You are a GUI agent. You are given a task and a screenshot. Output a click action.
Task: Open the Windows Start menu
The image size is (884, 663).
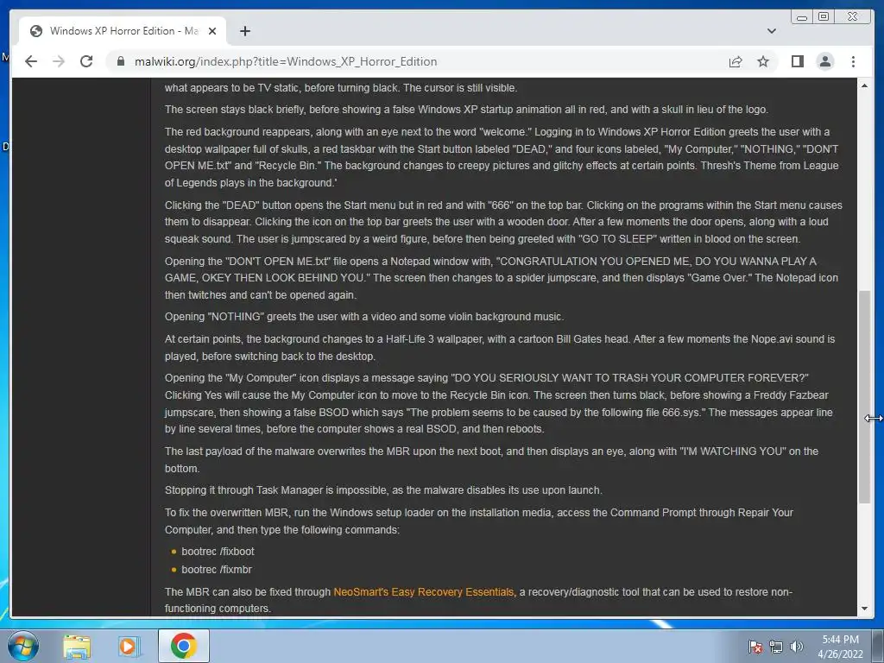pos(22,646)
